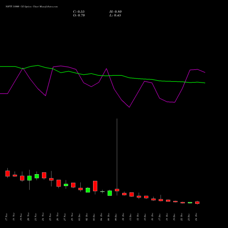Click the chart title text at top-left
This screenshot has width=228, height=228.
[x=31, y=7]
